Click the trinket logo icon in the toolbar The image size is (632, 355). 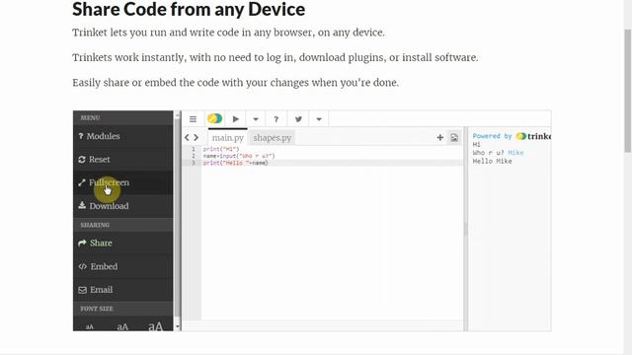click(215, 118)
